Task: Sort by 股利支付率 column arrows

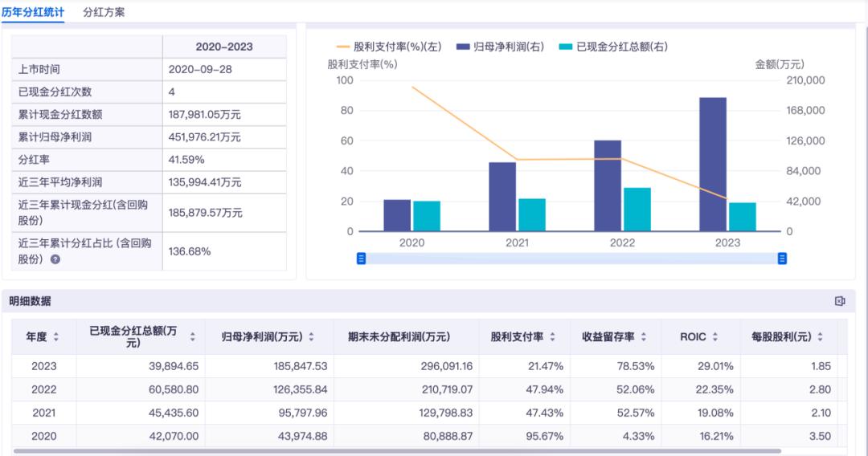Action: pos(552,337)
